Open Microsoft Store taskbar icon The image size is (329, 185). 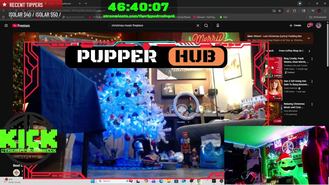(176, 181)
